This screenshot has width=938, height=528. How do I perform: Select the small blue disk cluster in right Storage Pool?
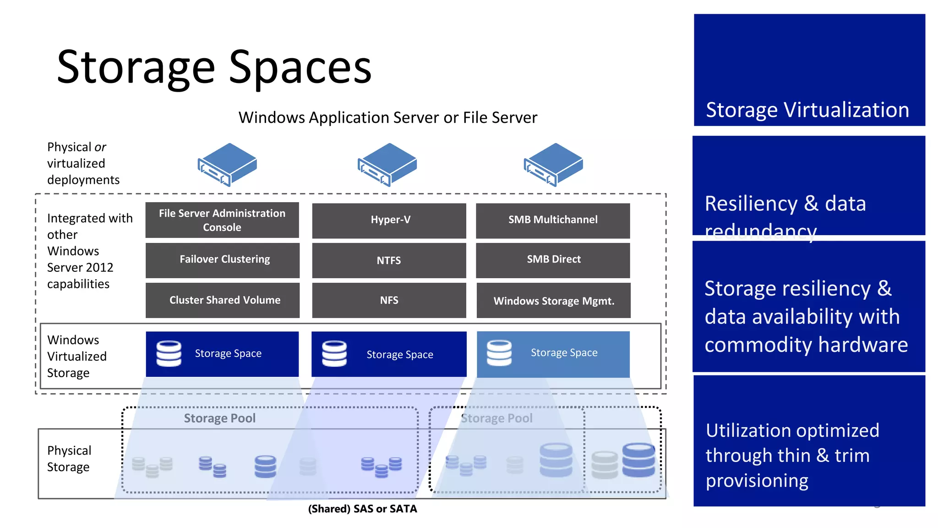click(x=466, y=465)
